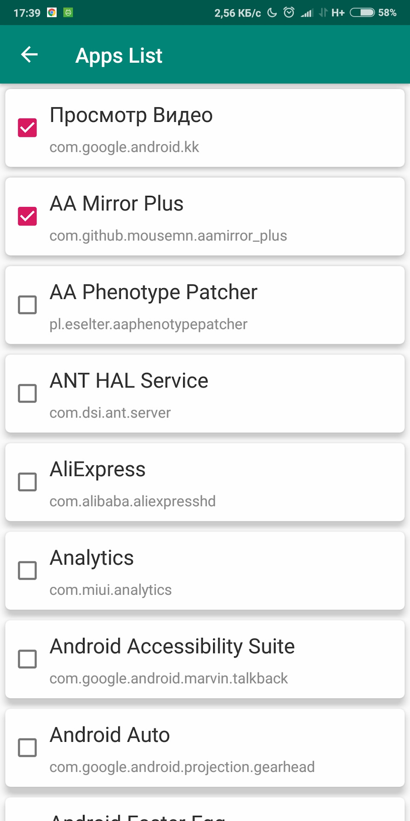Tap the back arrow in Apps List
Image resolution: width=410 pixels, height=821 pixels.
point(29,55)
